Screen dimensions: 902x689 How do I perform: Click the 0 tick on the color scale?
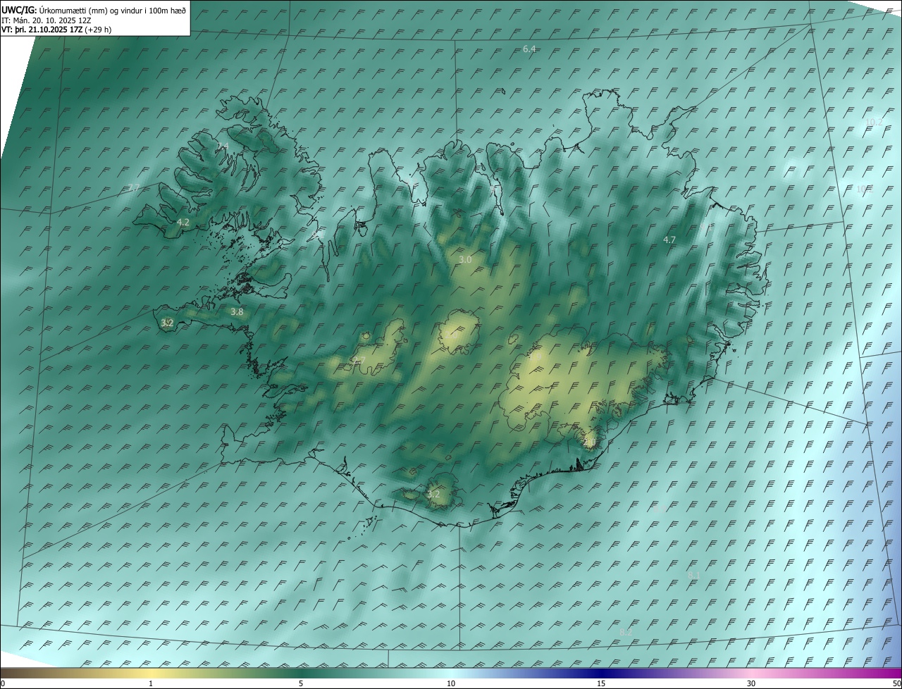3,683
